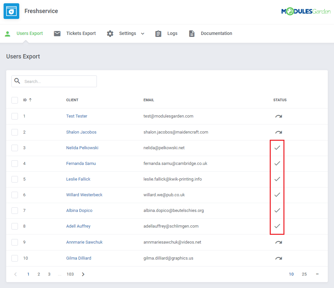Click checkmark status for Leslie Fallick
This screenshot has height=288, width=334.
pos(277,179)
